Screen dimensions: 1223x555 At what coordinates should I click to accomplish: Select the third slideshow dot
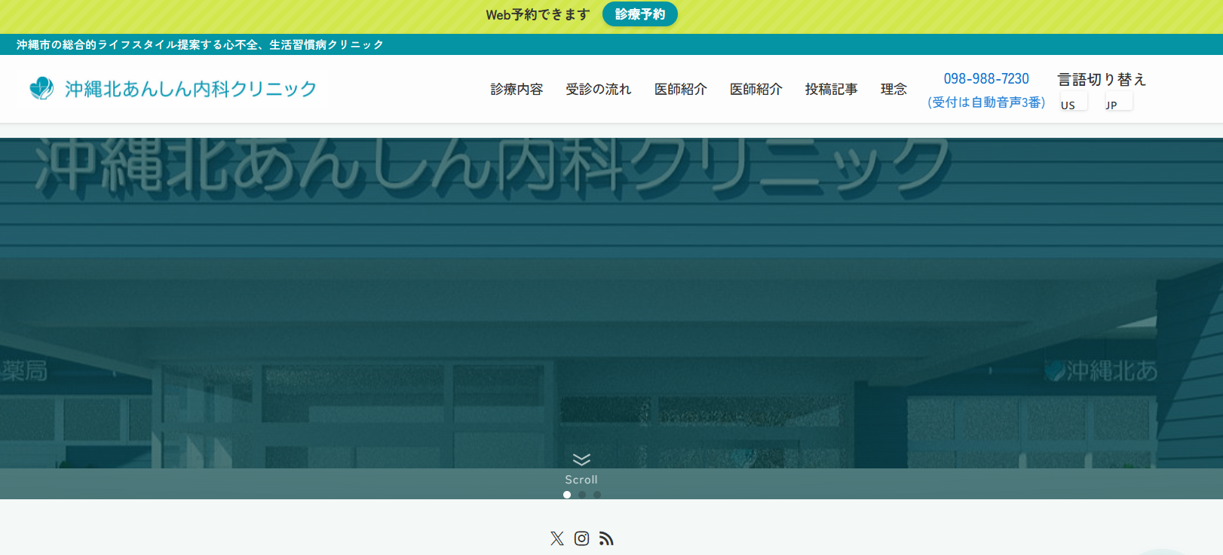[x=597, y=495]
